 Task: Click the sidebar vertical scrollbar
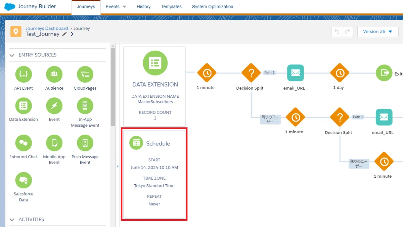click(x=113, y=87)
